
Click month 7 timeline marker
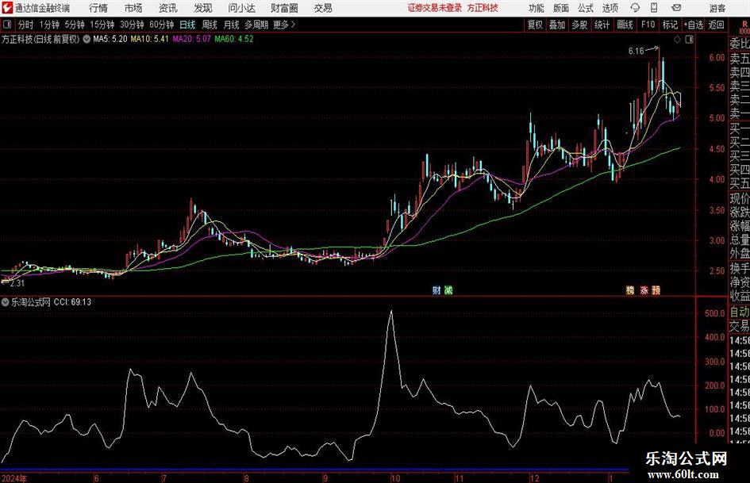(x=164, y=478)
